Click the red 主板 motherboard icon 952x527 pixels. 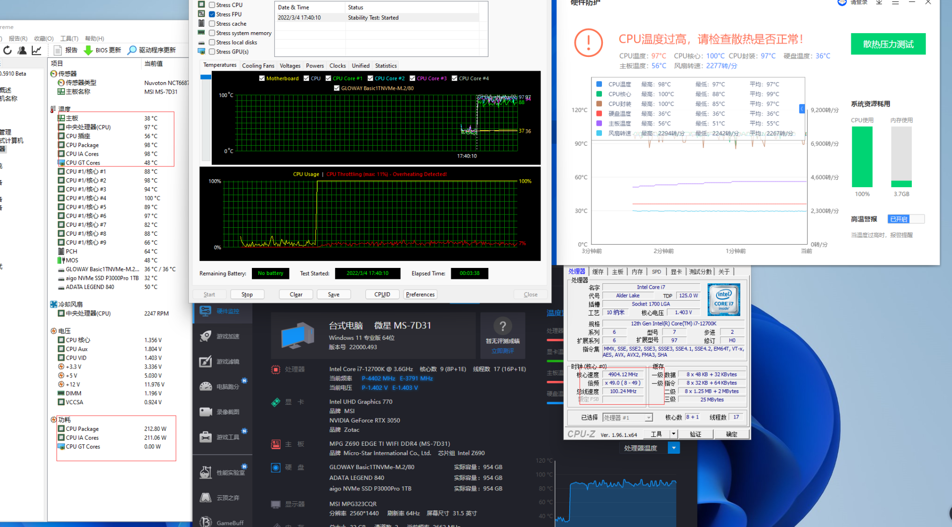point(276,444)
